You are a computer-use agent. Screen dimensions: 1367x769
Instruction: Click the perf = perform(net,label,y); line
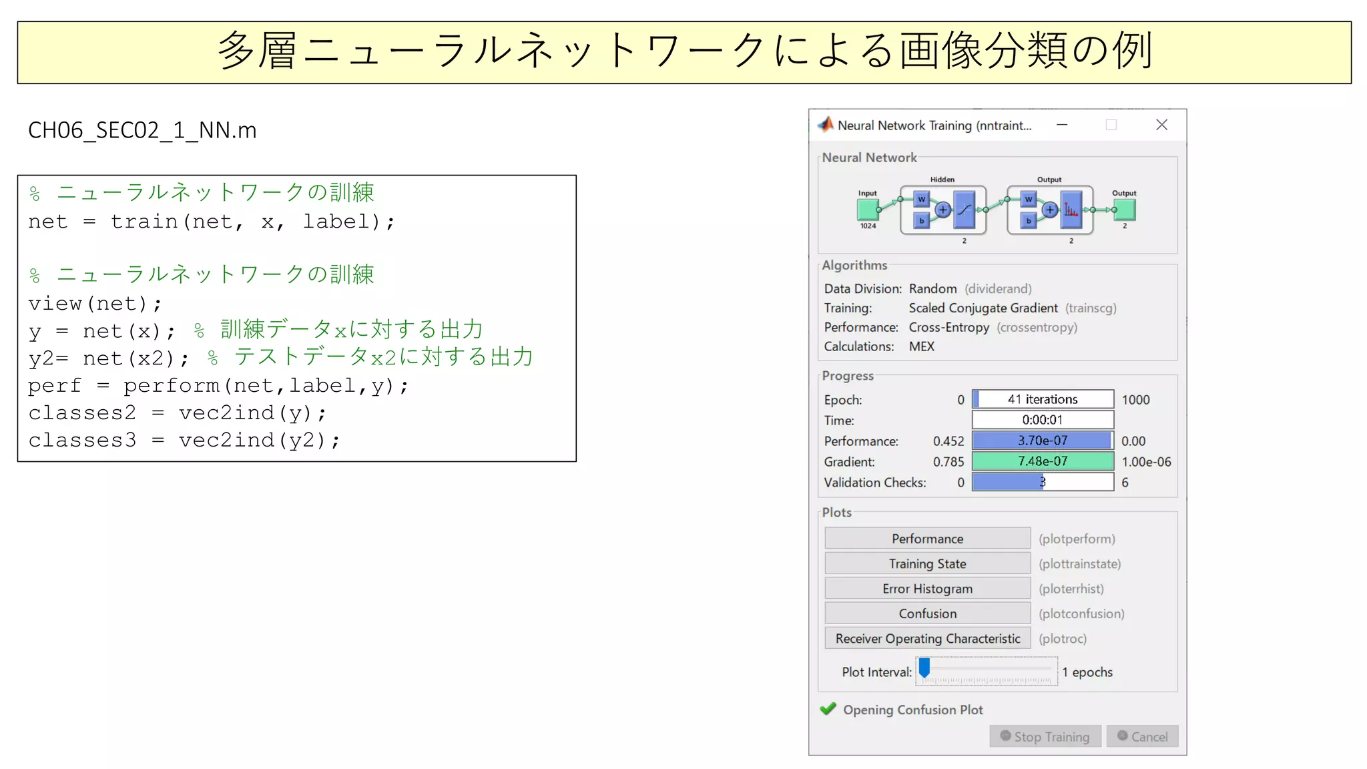pyautogui.click(x=218, y=386)
